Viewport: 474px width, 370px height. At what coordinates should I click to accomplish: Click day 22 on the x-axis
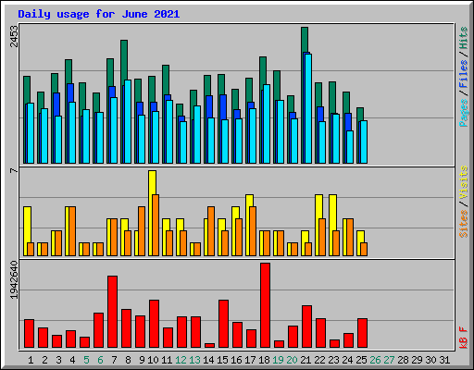pos(319,360)
